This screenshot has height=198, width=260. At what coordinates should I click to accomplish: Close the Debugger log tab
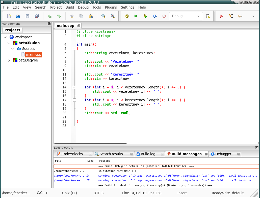tap(239, 154)
